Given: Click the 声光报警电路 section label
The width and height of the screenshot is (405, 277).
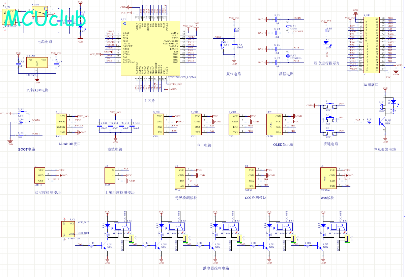Looking at the screenshot, I should (x=385, y=149).
